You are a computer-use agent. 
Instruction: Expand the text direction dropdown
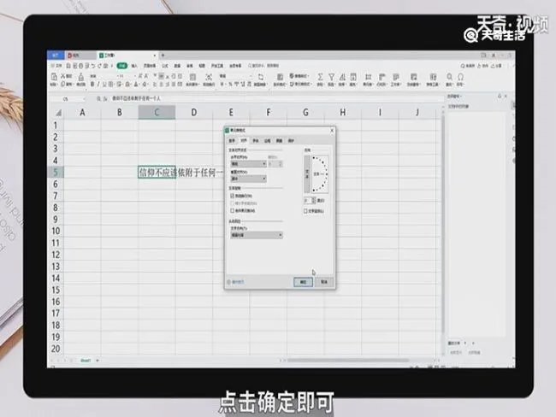(x=257, y=235)
